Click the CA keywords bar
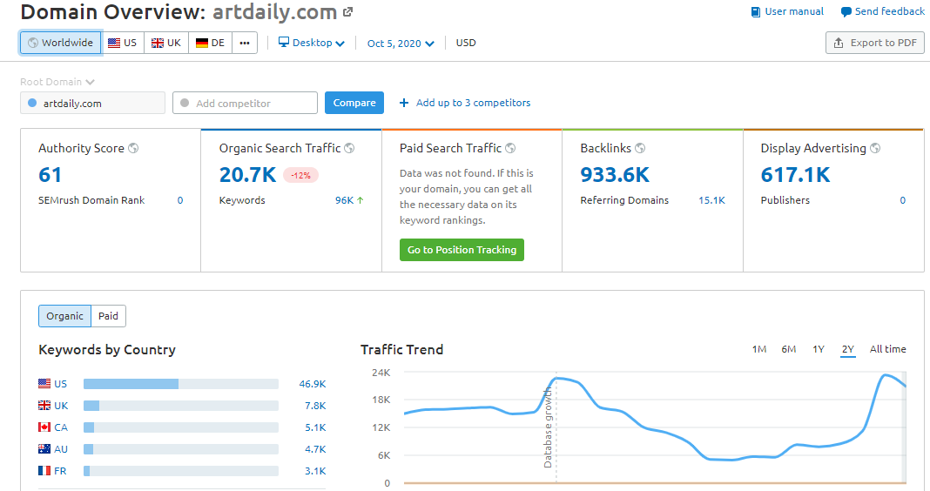930x491 pixels. click(181, 427)
